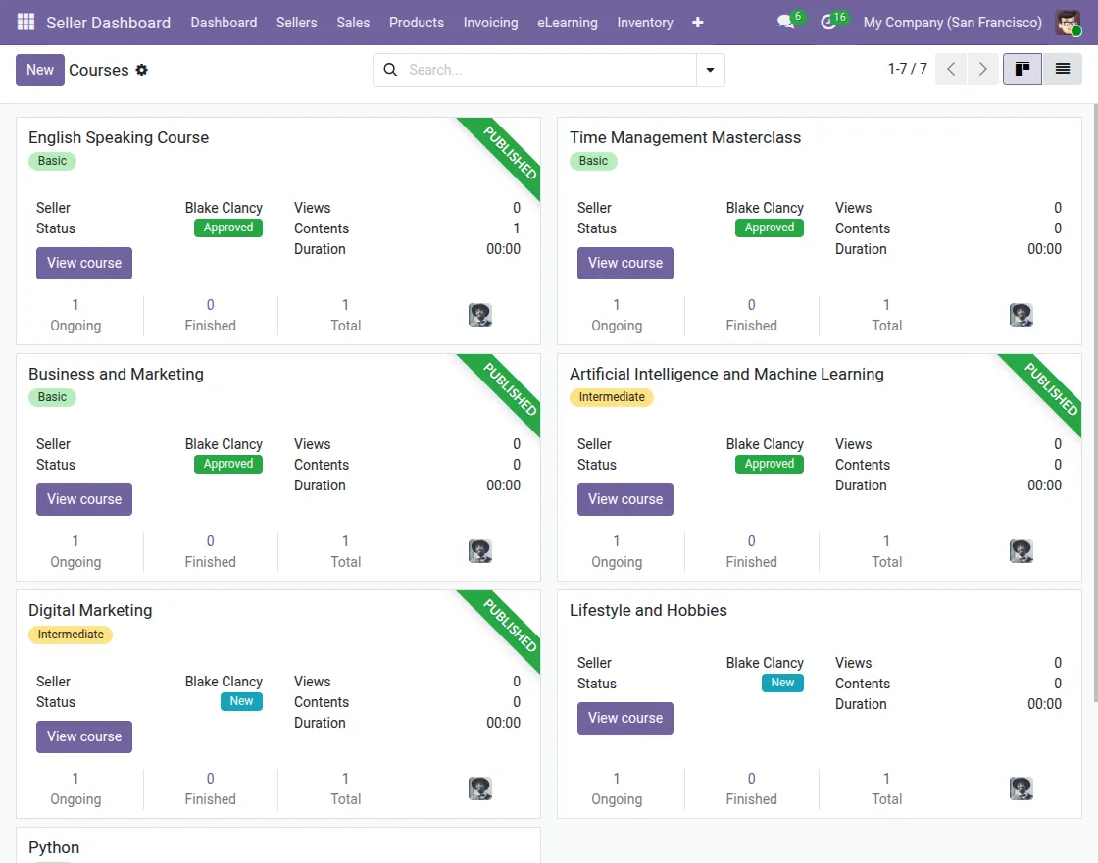Open the Sellers menu
The height and width of the screenshot is (863, 1098).
tap(297, 23)
